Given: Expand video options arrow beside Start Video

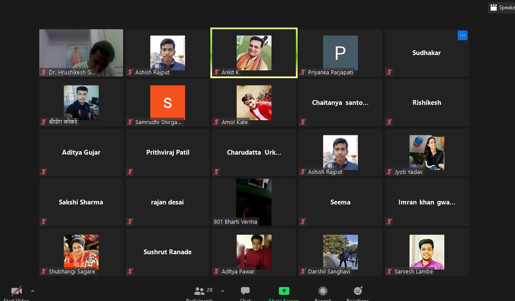Looking at the screenshot, I should click(x=33, y=291).
